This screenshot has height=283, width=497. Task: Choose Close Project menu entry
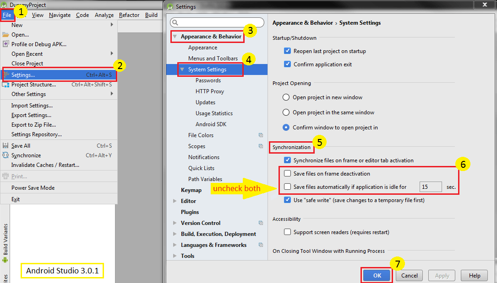coord(59,64)
